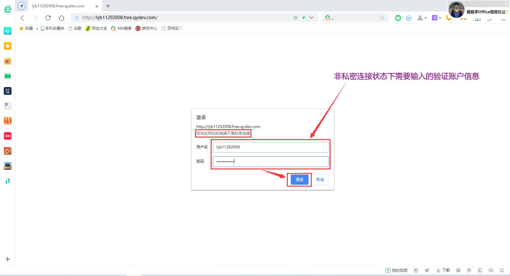This screenshot has height=276, width=510.
Task: Open the 360搜索 bookmark
Action: [121, 28]
